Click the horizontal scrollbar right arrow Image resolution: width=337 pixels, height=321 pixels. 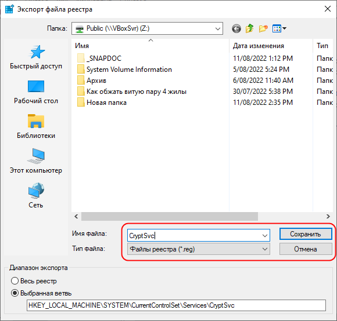(328, 217)
